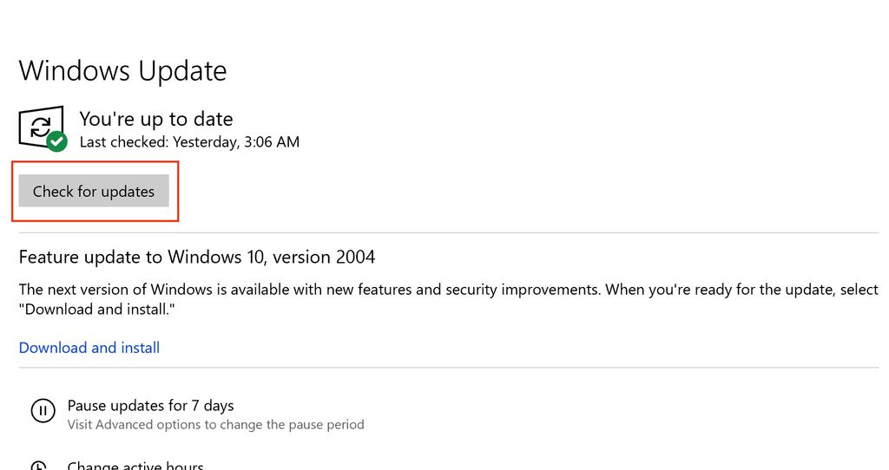Click the pause circle icon

(x=43, y=411)
